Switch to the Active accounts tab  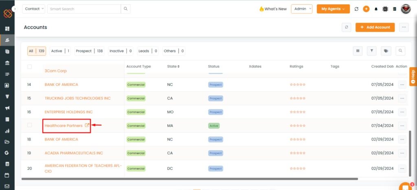point(60,51)
